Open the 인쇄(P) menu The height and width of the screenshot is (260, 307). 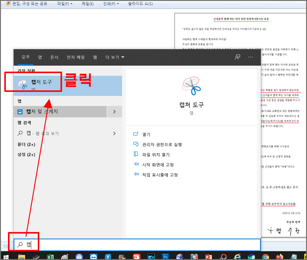tap(111, 4)
